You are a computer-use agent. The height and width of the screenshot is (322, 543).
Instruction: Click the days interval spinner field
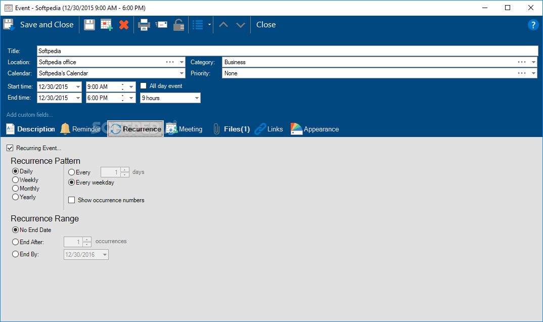click(x=115, y=172)
